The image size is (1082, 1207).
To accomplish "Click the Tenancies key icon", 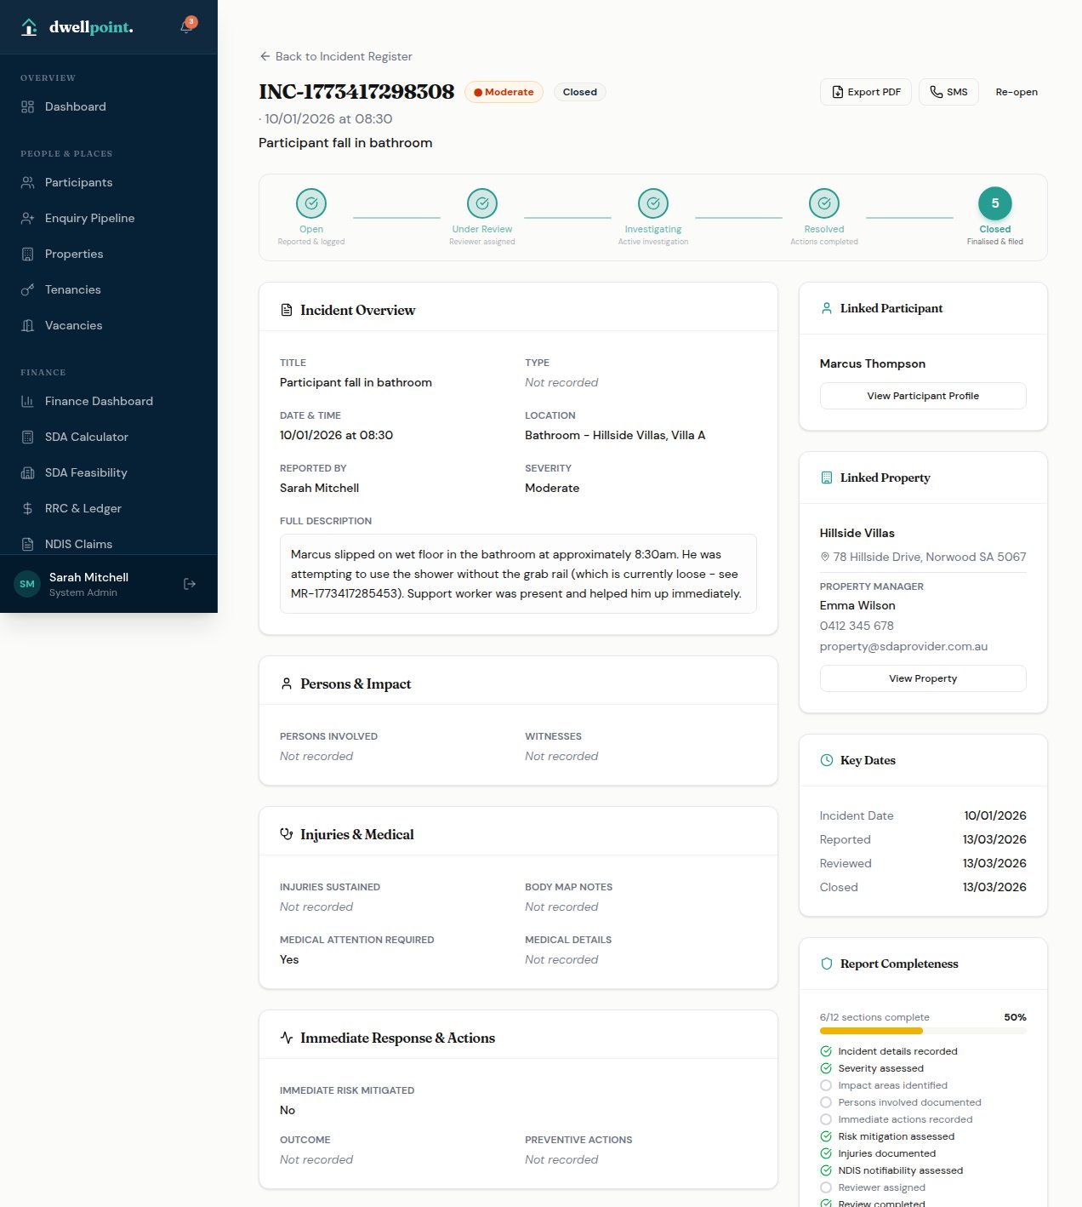I will (27, 289).
